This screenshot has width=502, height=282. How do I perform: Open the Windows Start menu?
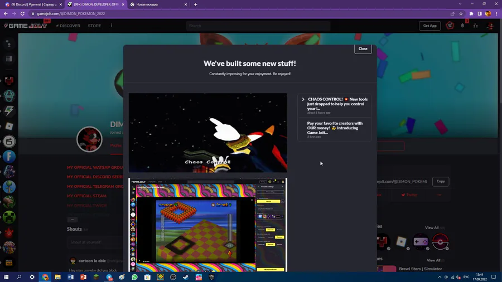(6, 277)
